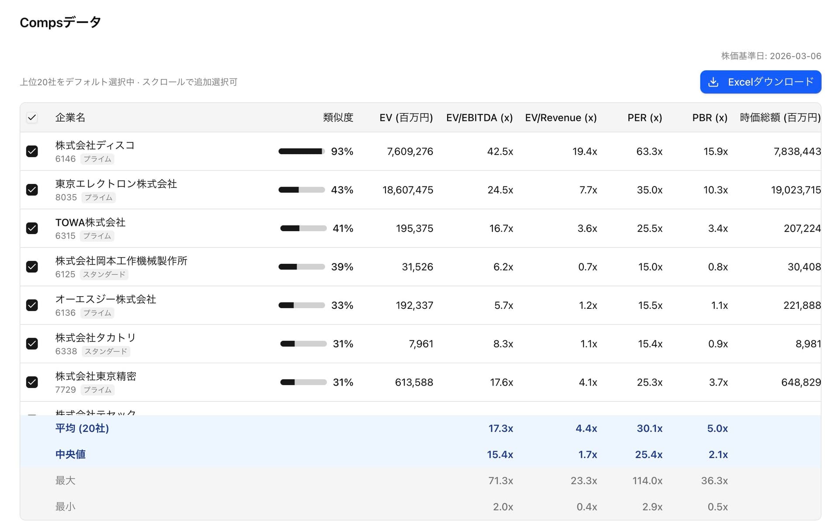Toggle the 株式会社タカトリ checkbox
The image size is (839, 532).
pos(32,343)
